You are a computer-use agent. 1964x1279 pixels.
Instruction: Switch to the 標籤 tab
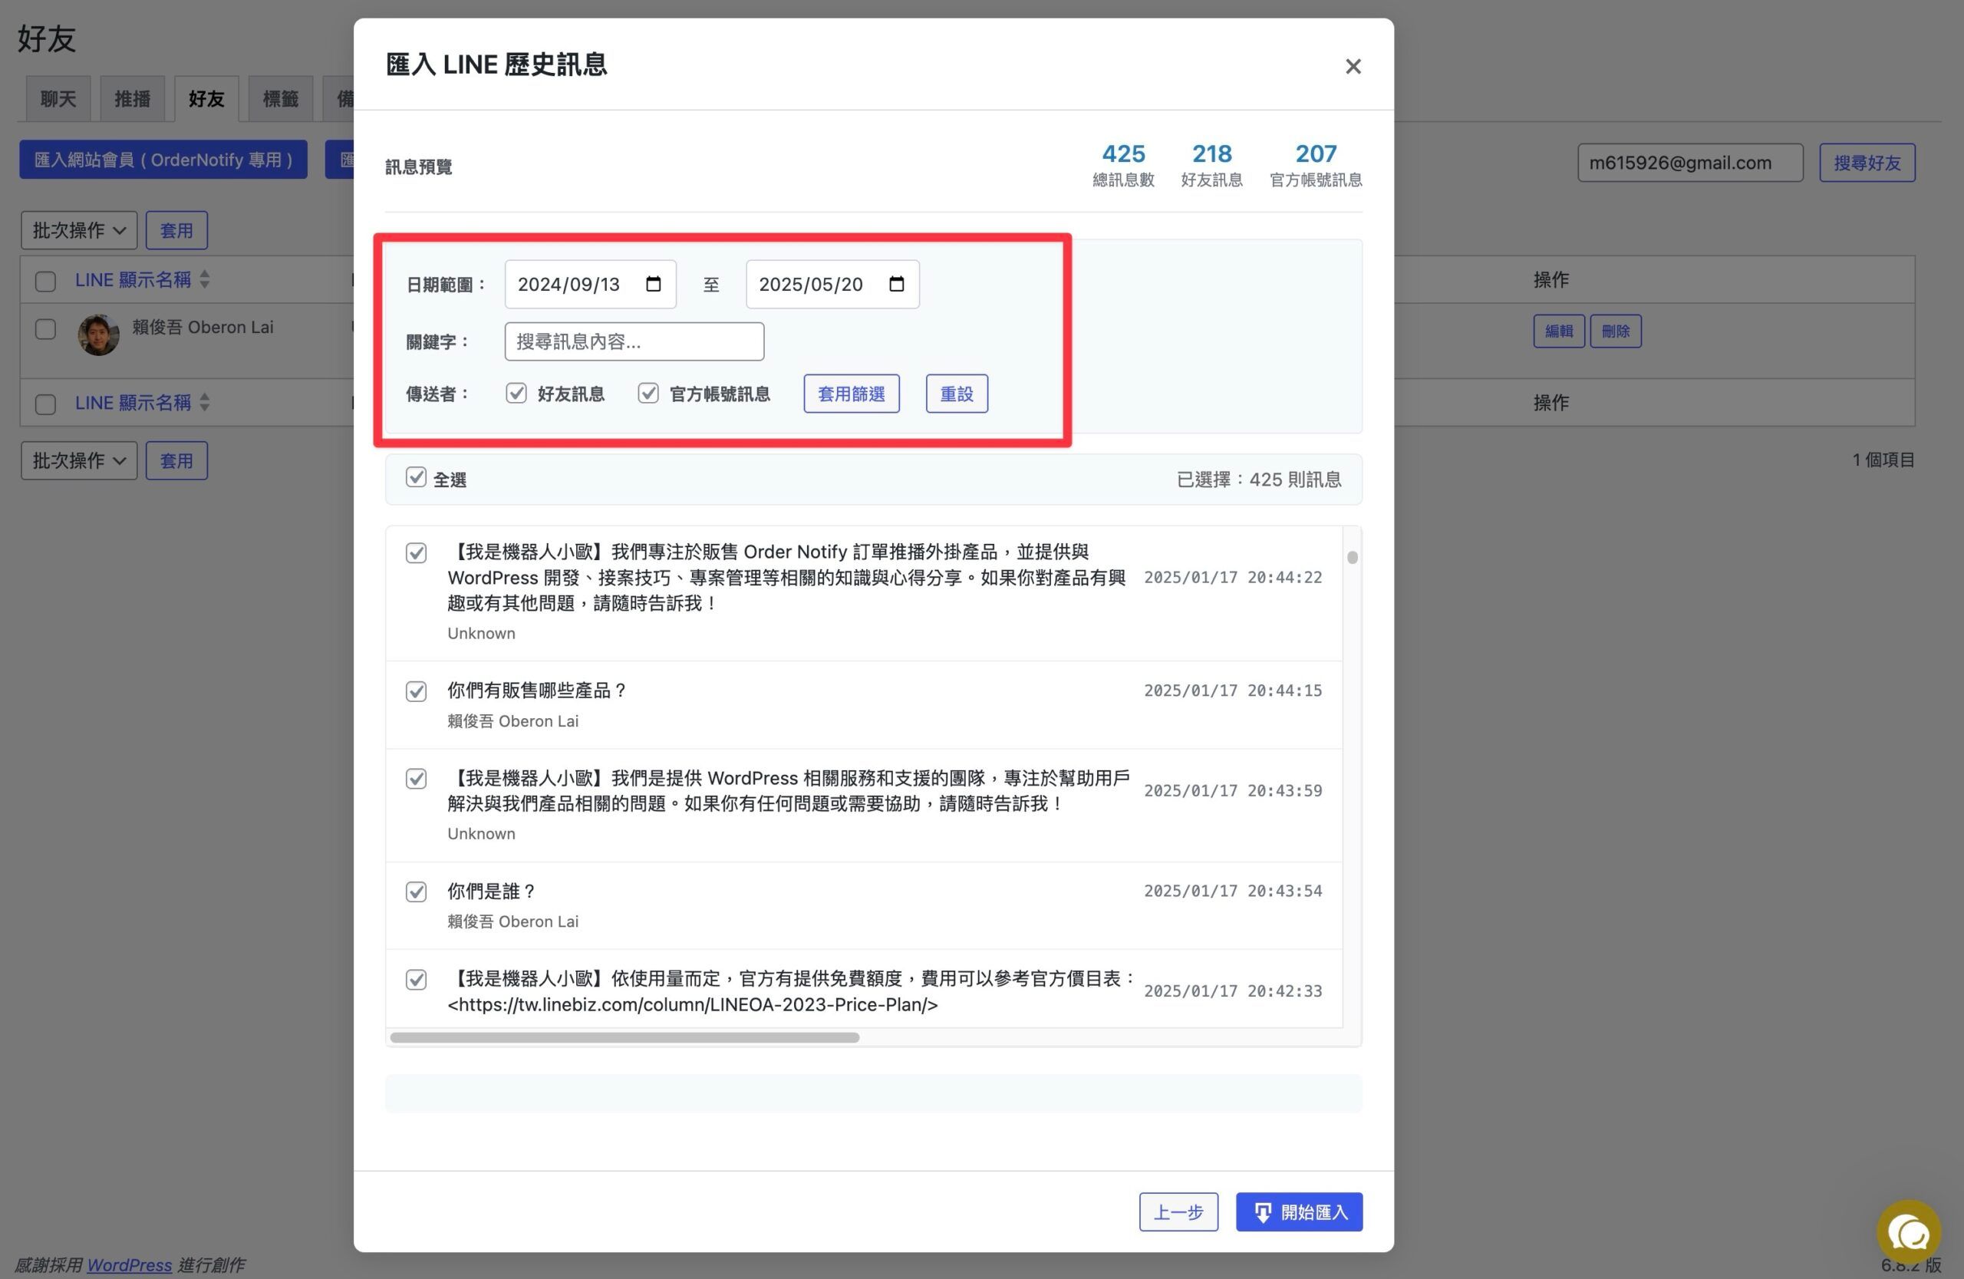click(x=281, y=100)
